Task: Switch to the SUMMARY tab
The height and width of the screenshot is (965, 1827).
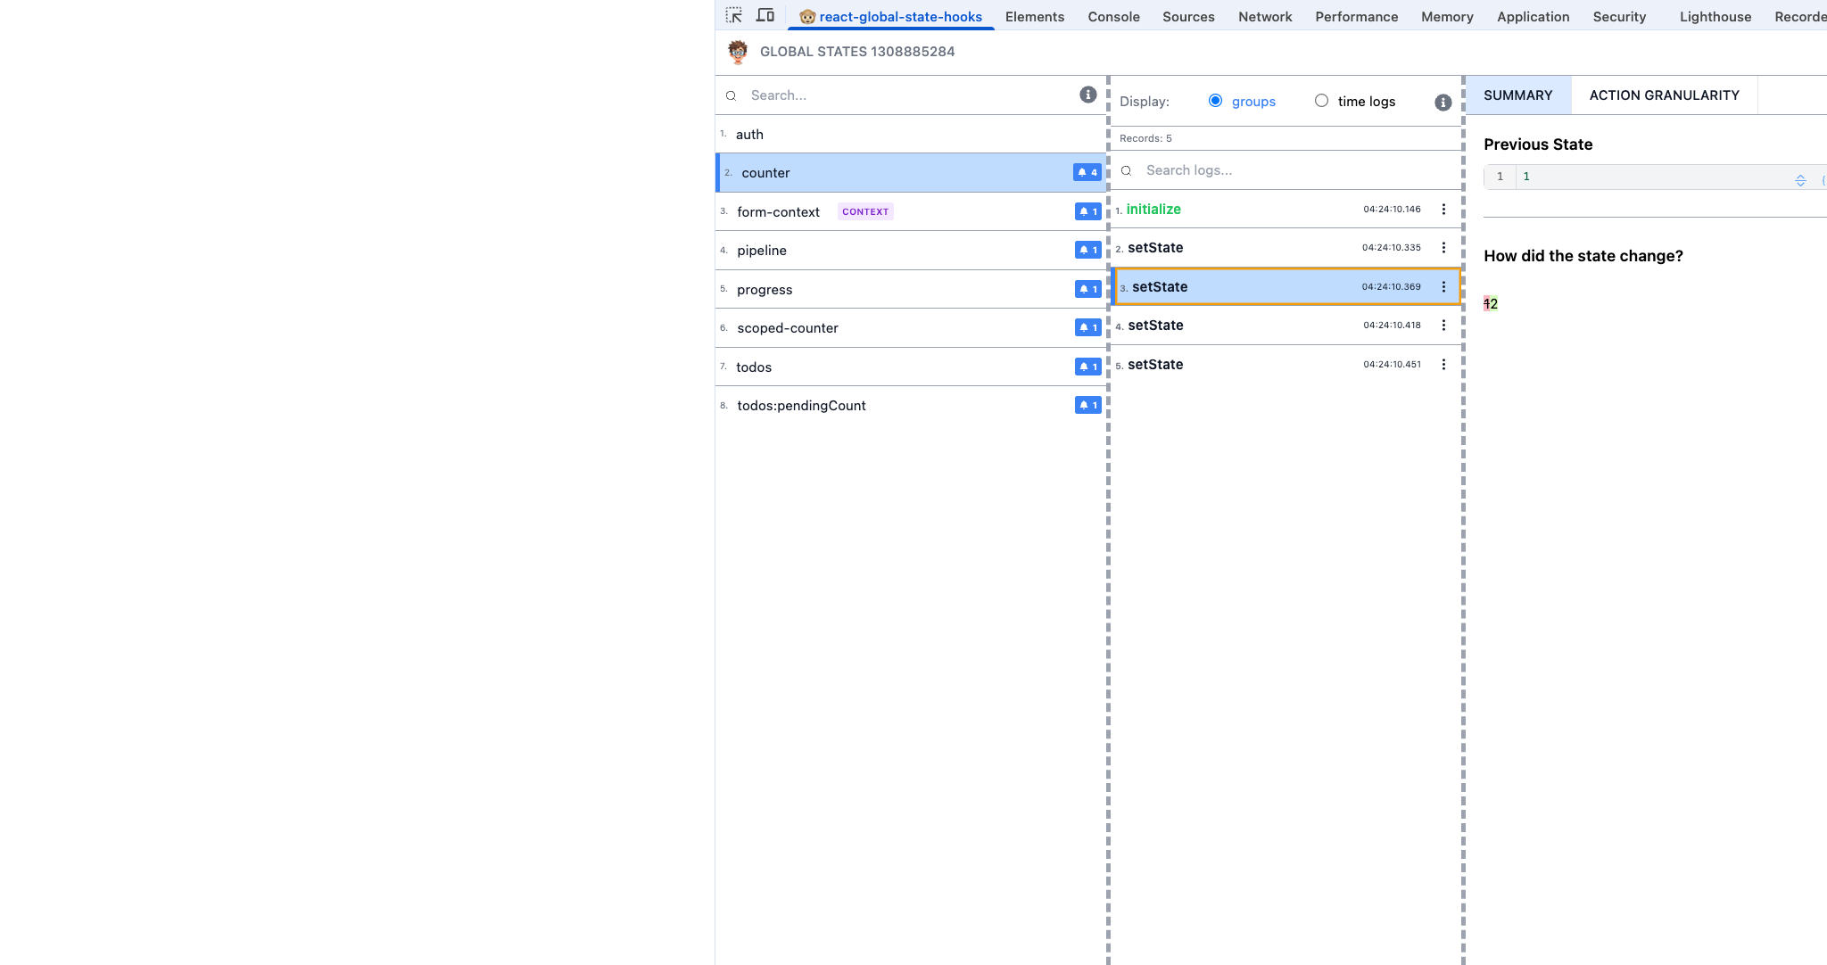Action: tap(1517, 95)
